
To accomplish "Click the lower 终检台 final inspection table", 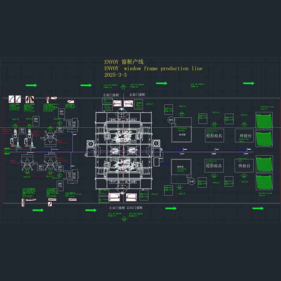I will point(244,165).
